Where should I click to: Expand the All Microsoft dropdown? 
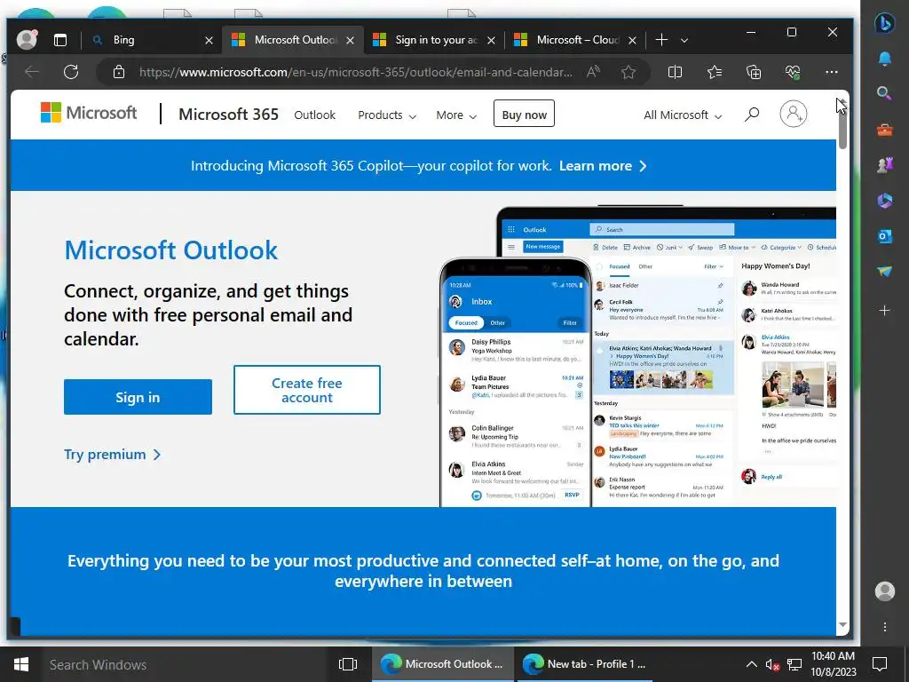[683, 115]
